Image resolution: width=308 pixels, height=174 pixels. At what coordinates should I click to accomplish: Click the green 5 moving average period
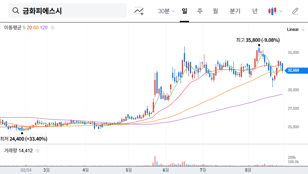click(x=24, y=28)
